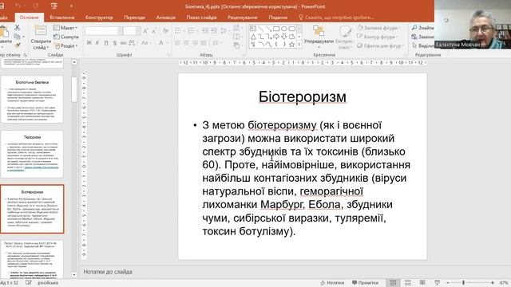Screen dimensions: 511x287
Task: Open Контур фігури shape outline
Action: coord(377,37)
